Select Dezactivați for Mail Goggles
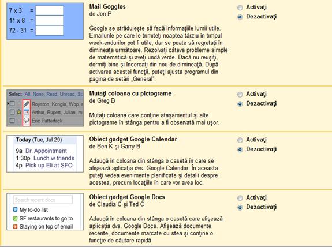The height and width of the screenshot is (247, 332). pos(240,17)
